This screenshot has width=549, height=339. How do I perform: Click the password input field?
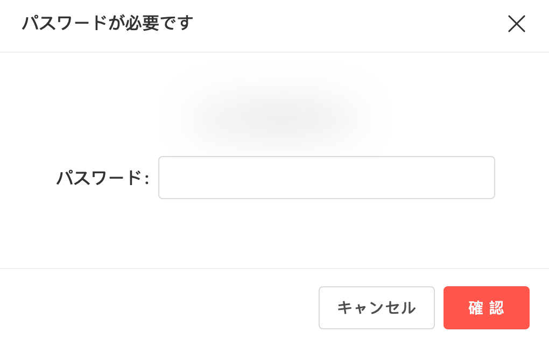pyautogui.click(x=326, y=178)
